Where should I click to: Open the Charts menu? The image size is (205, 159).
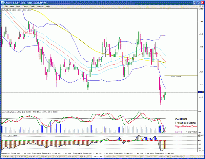pos(25,7)
